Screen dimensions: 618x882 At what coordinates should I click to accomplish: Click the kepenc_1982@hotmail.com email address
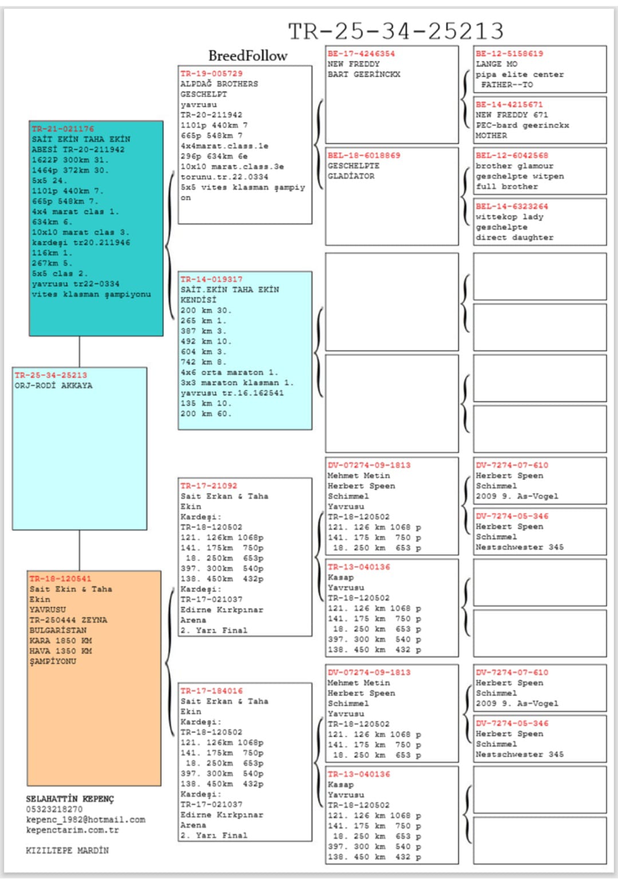pos(86,820)
